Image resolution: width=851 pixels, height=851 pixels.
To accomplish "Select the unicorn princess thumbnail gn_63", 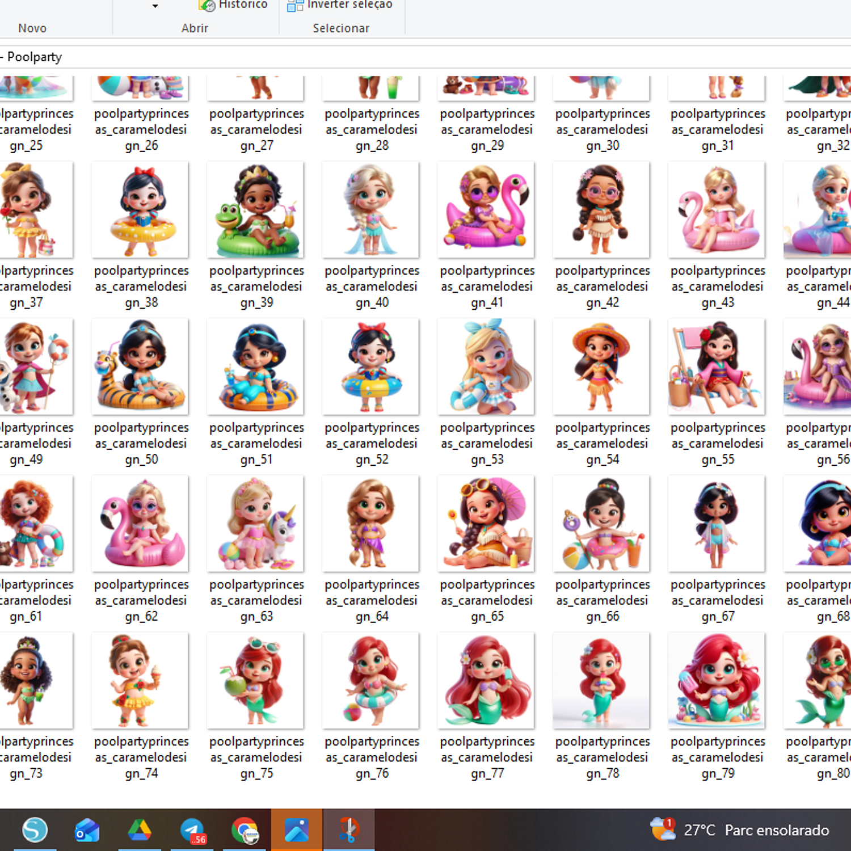I will pyautogui.click(x=256, y=524).
